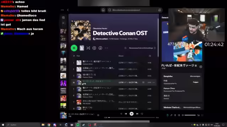Add highlighted track to Liked Songs
Viewport: 227px width, 127px height.
(x=143, y=83)
